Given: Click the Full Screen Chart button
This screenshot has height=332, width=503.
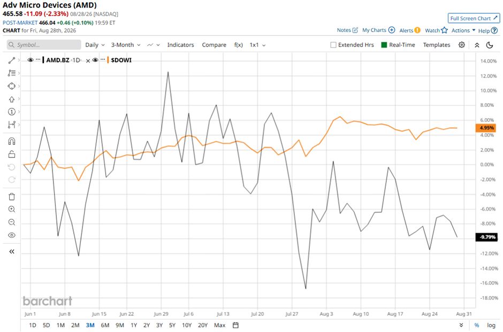Looking at the screenshot, I should tap(474, 18).
